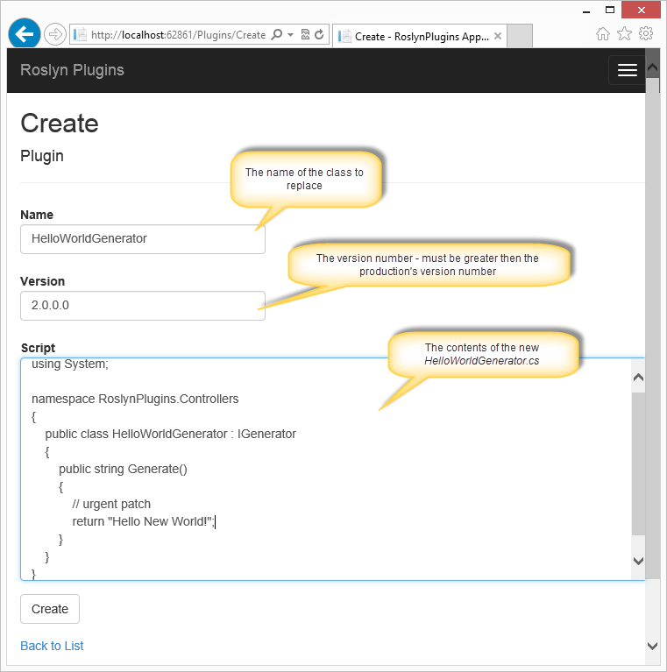Click the Home icon
This screenshot has width=667, height=672.
(603, 34)
